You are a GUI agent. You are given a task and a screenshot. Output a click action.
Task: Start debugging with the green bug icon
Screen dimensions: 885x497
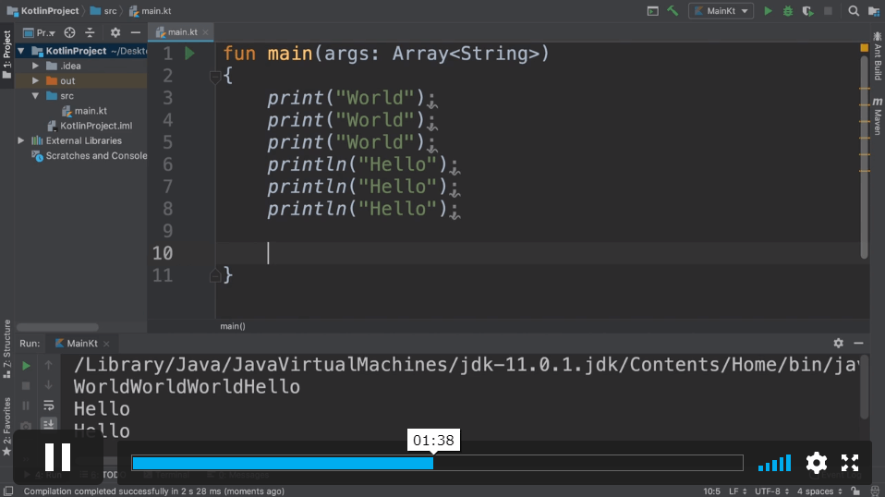click(x=788, y=11)
